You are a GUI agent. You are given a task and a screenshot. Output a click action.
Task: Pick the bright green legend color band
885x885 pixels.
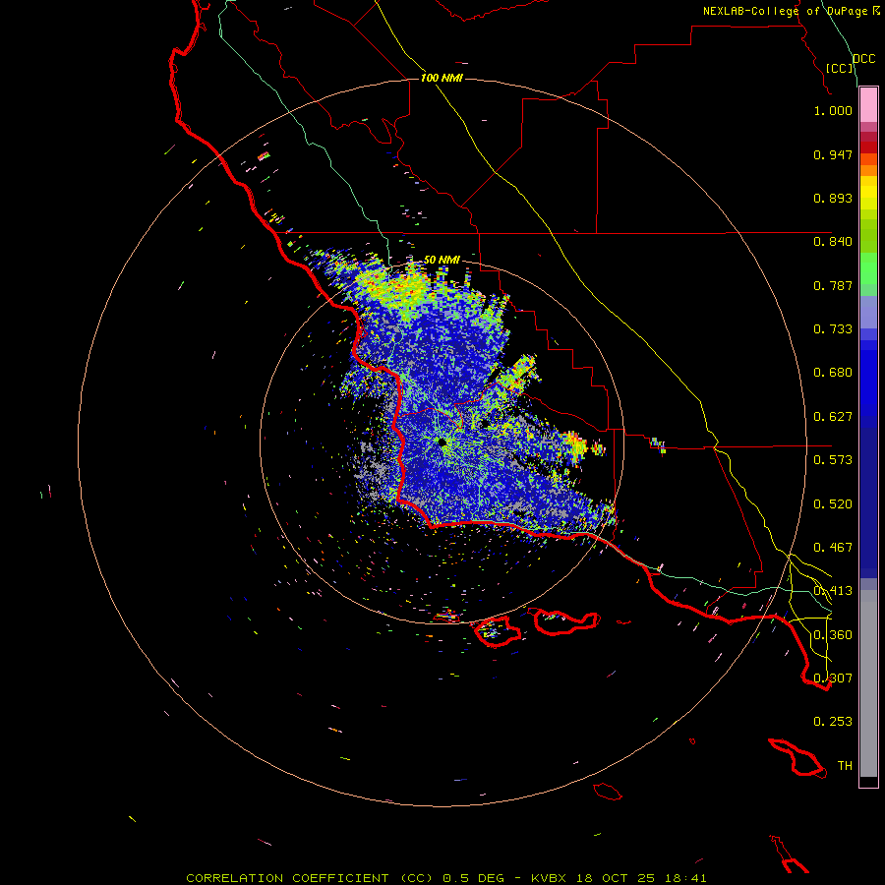[x=868, y=268]
